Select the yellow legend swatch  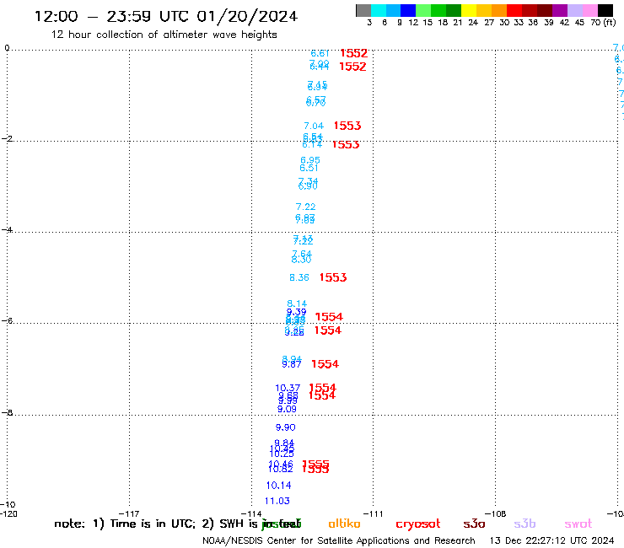pyautogui.click(x=469, y=10)
